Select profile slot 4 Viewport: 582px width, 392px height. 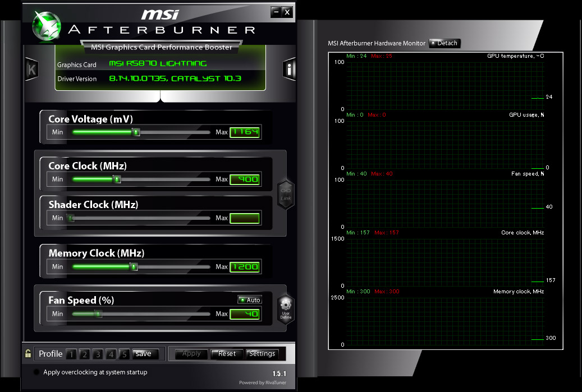click(x=111, y=354)
